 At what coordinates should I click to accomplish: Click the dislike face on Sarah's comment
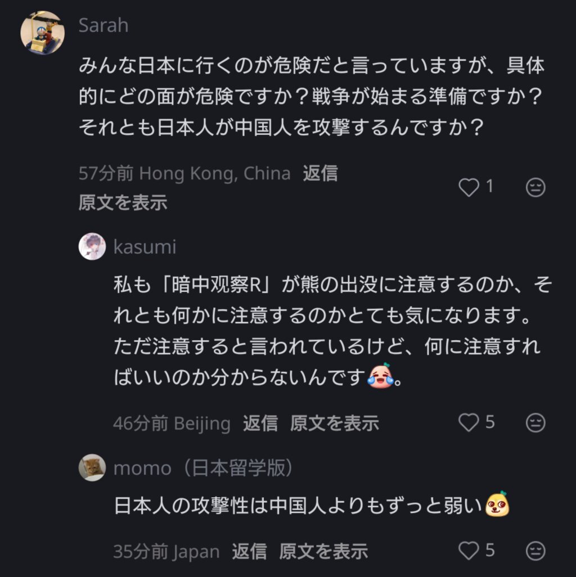coord(535,187)
